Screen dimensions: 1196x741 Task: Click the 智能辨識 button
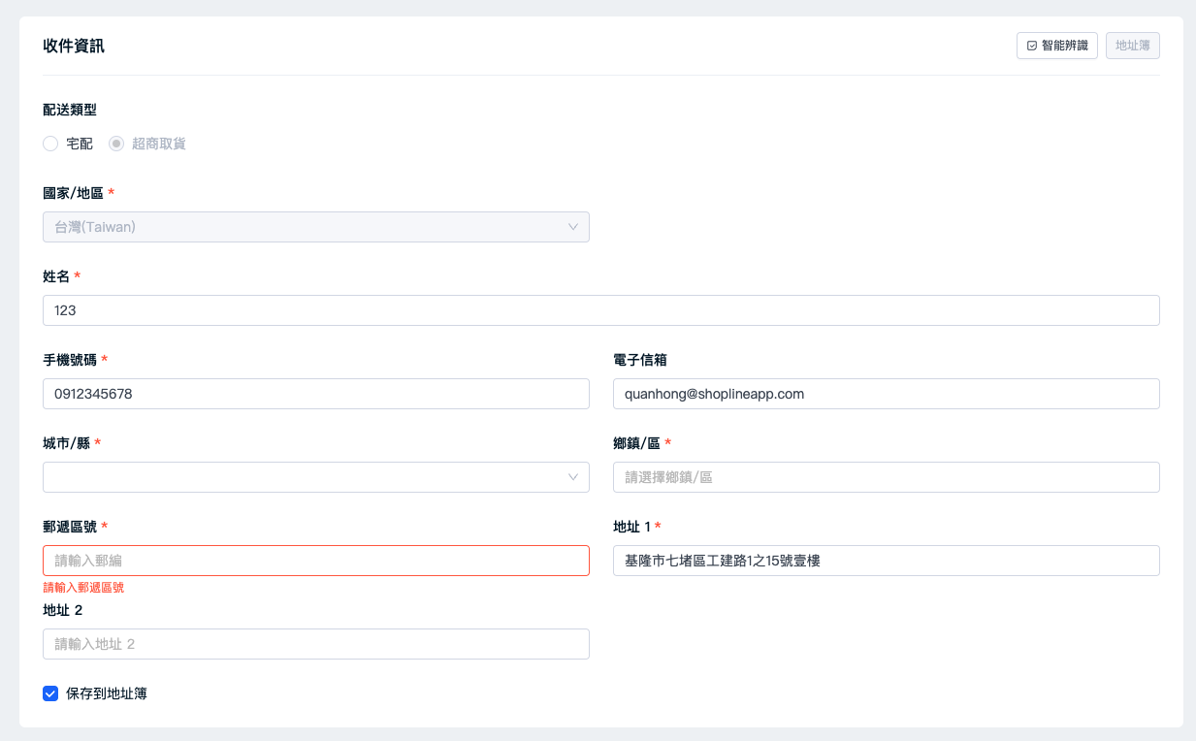1057,46
